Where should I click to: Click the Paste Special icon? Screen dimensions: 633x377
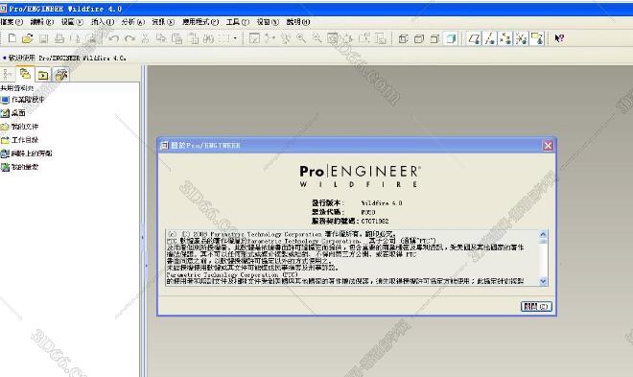(193, 38)
